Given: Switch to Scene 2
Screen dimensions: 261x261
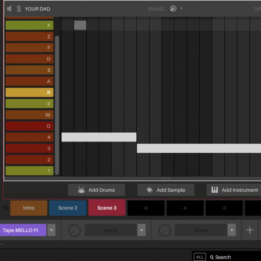Looking at the screenshot, I should coord(68,208).
